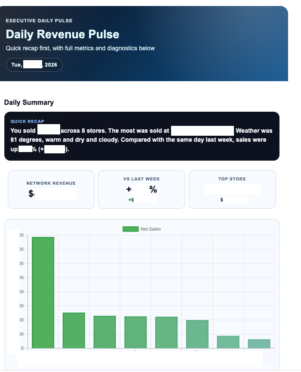Click the Executive Daily Pulse header label
This screenshot has height=372, width=301.
[39, 21]
